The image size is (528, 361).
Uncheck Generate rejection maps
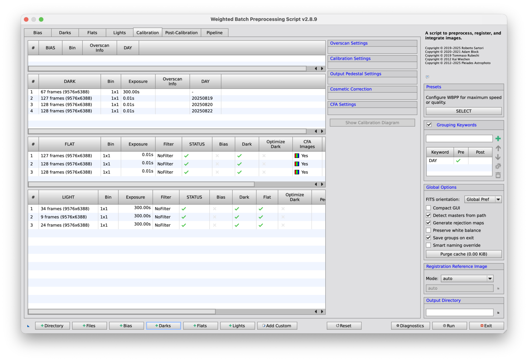(x=428, y=223)
